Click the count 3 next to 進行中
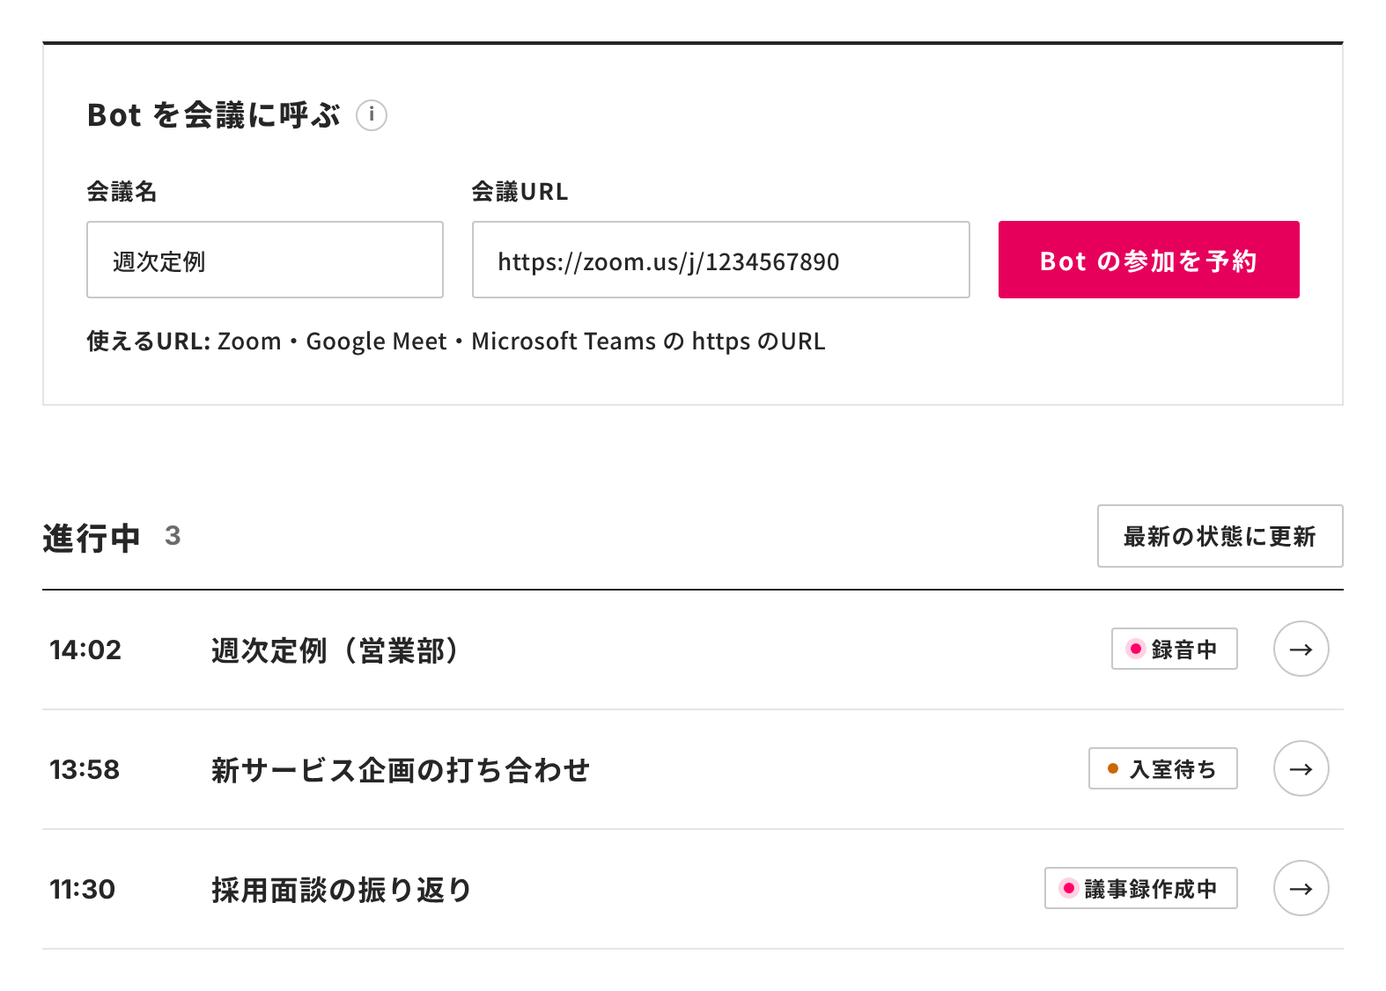This screenshot has width=1386, height=991. 173,535
